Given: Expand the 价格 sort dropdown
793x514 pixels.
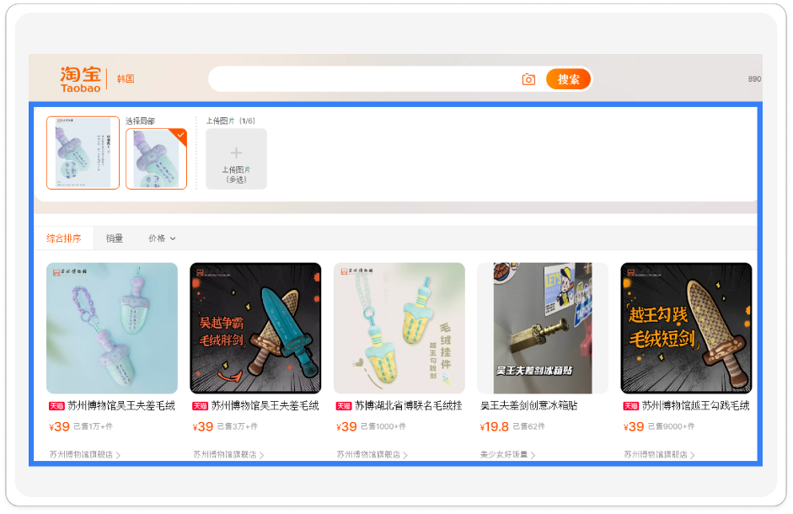Looking at the screenshot, I should tap(162, 238).
